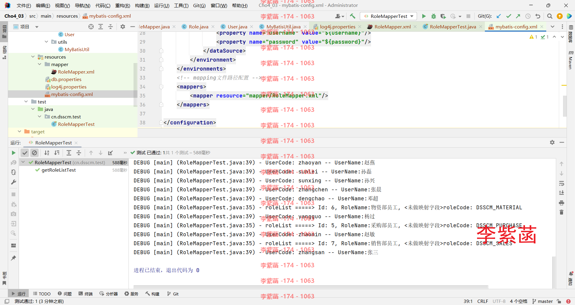The image size is (575, 305).
Task: Toggle show ignored tests filter
Action: [x=34, y=153]
